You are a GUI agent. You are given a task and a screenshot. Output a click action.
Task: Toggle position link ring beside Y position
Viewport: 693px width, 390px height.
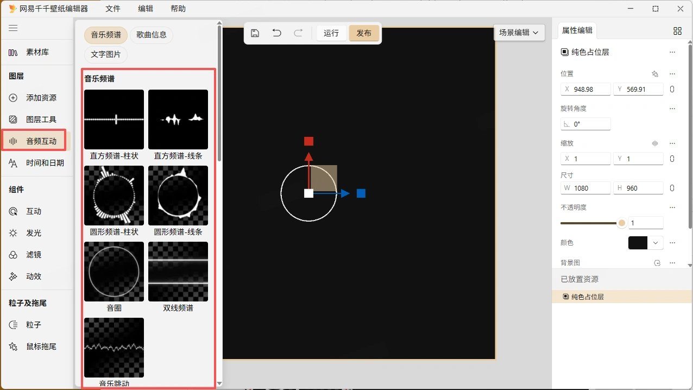[x=672, y=89]
